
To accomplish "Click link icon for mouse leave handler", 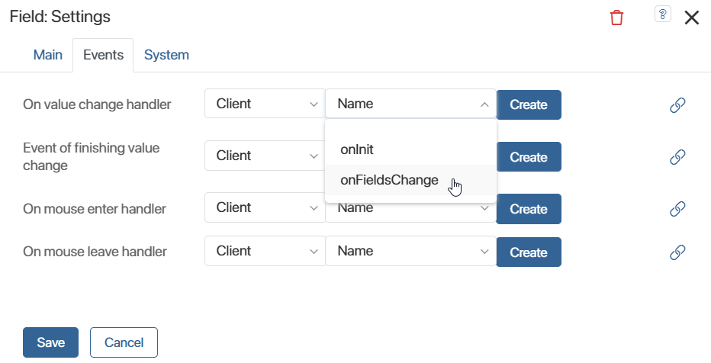I will [x=677, y=252].
